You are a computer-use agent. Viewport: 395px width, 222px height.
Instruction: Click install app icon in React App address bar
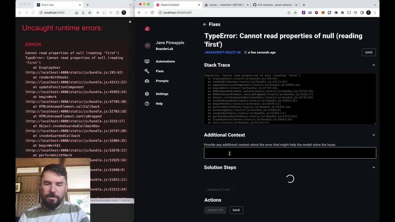click(x=77, y=13)
